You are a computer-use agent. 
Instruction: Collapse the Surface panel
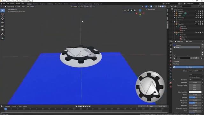[176, 64]
